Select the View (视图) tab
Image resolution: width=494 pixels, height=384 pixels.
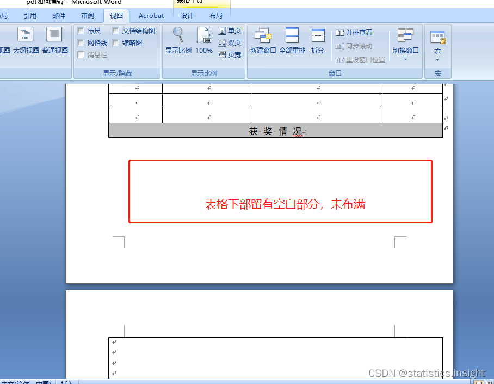point(116,15)
